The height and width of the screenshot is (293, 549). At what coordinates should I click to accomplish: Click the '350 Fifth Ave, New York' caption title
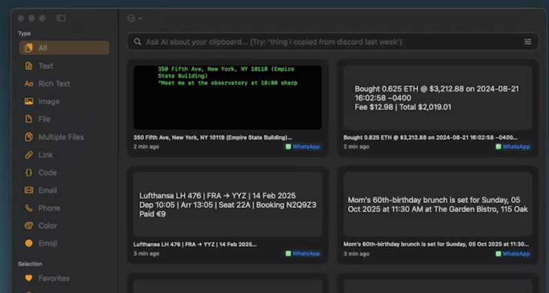pyautogui.click(x=213, y=137)
